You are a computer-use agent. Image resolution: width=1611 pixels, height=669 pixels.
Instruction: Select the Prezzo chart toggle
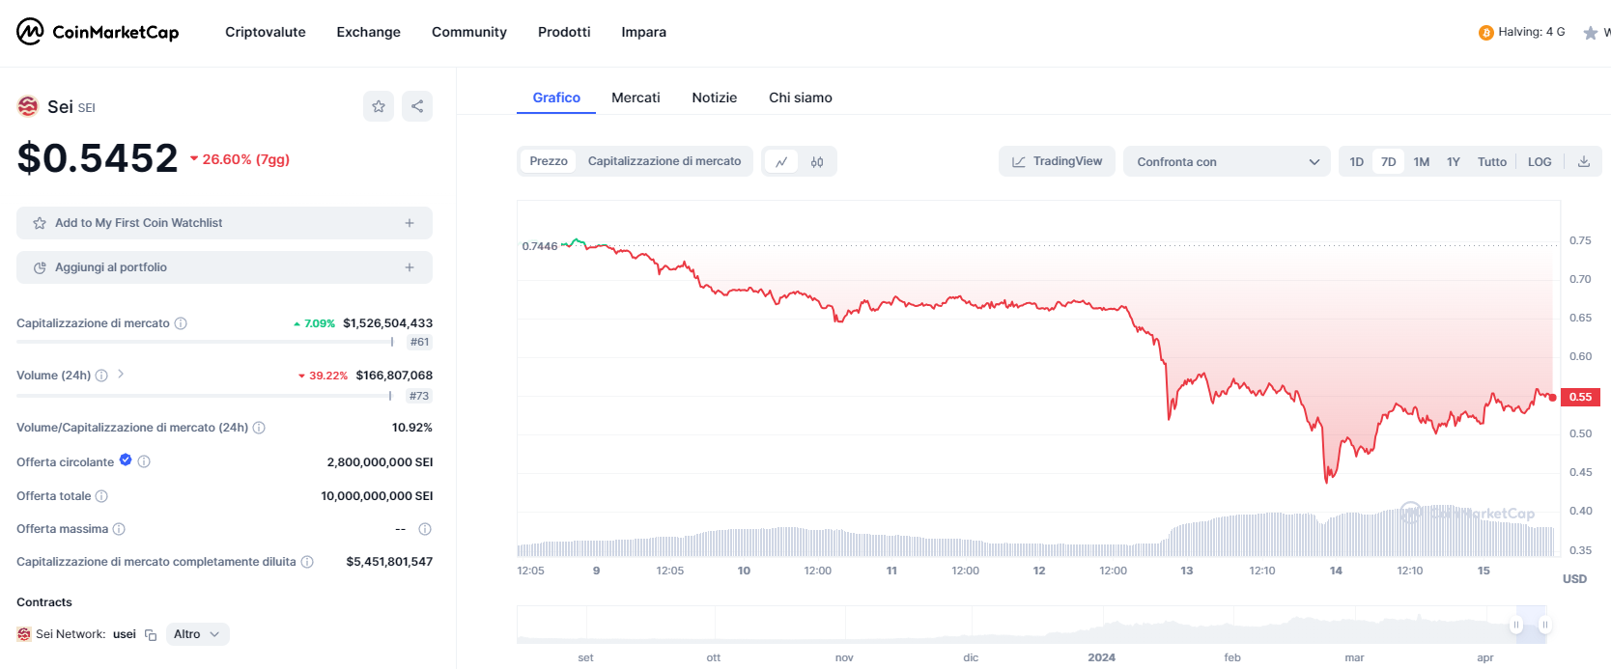549,161
